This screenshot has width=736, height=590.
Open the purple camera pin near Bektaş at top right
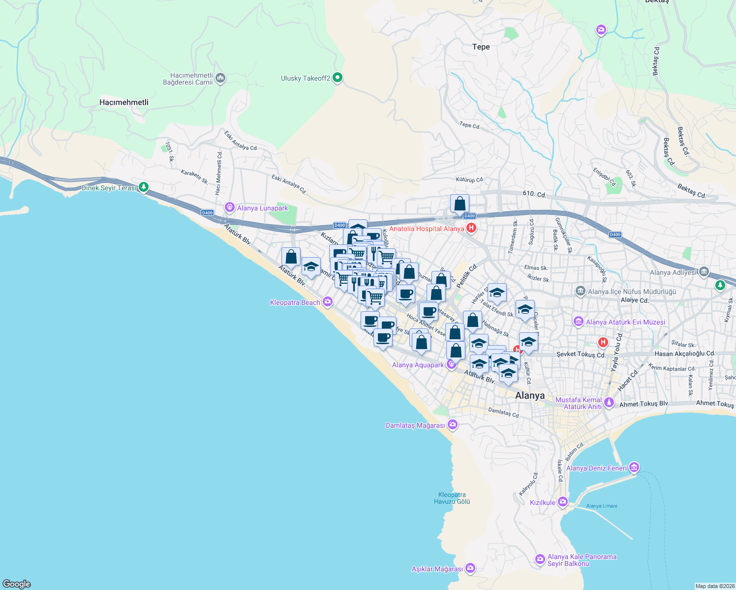(601, 30)
